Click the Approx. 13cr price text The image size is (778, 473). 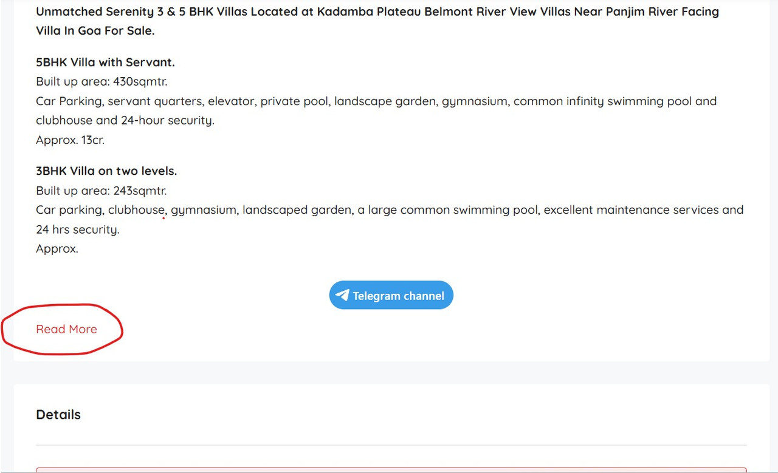coord(70,140)
